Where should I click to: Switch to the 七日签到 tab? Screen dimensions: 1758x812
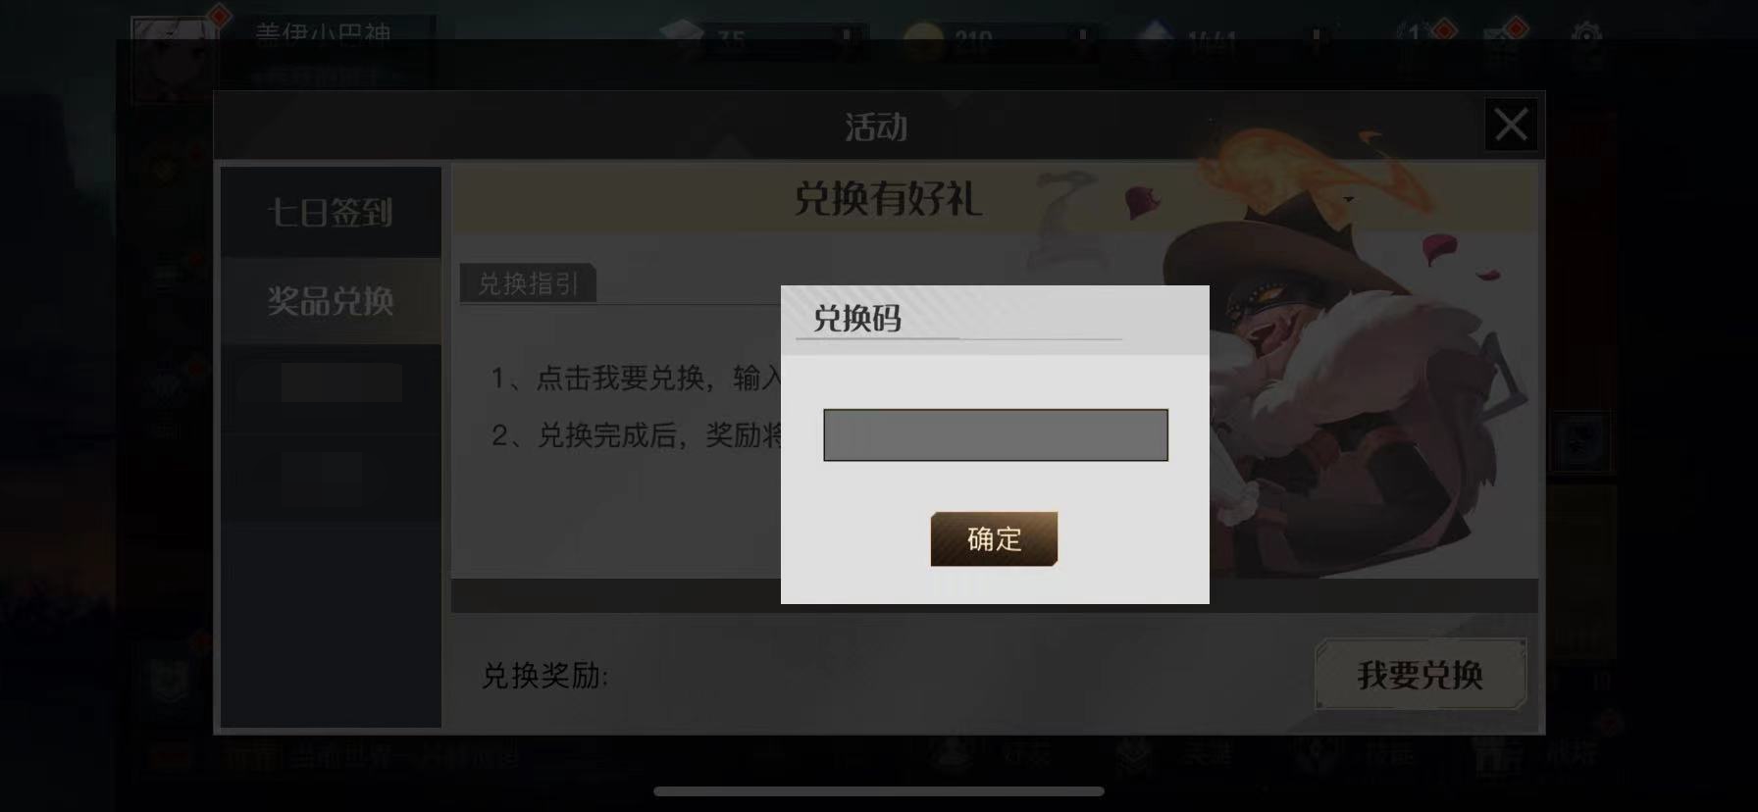click(x=331, y=212)
